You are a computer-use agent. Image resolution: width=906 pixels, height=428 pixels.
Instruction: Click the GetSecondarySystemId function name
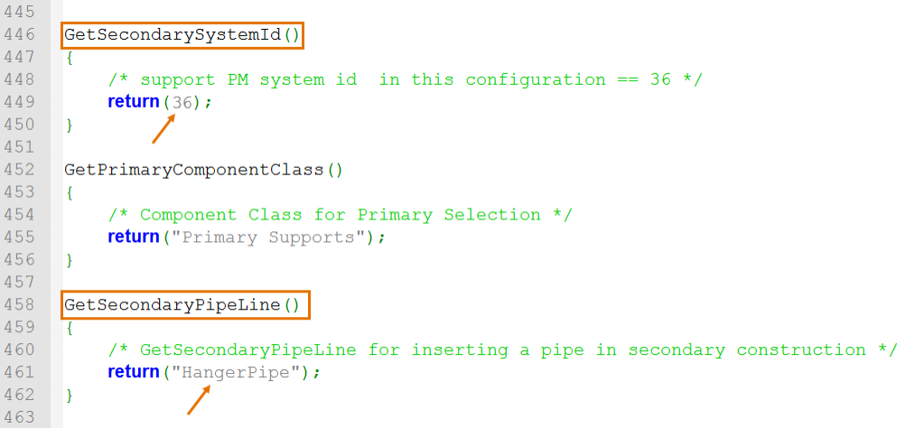click(x=173, y=35)
